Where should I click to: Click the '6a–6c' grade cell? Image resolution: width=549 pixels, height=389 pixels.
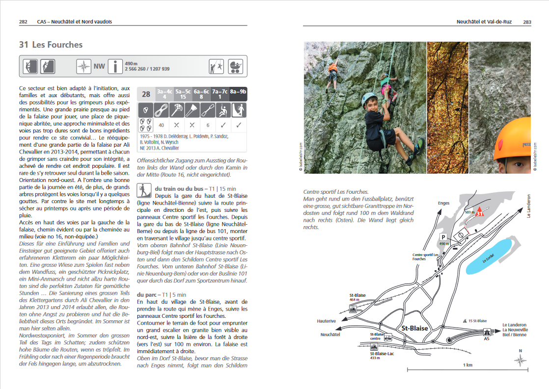(201, 94)
